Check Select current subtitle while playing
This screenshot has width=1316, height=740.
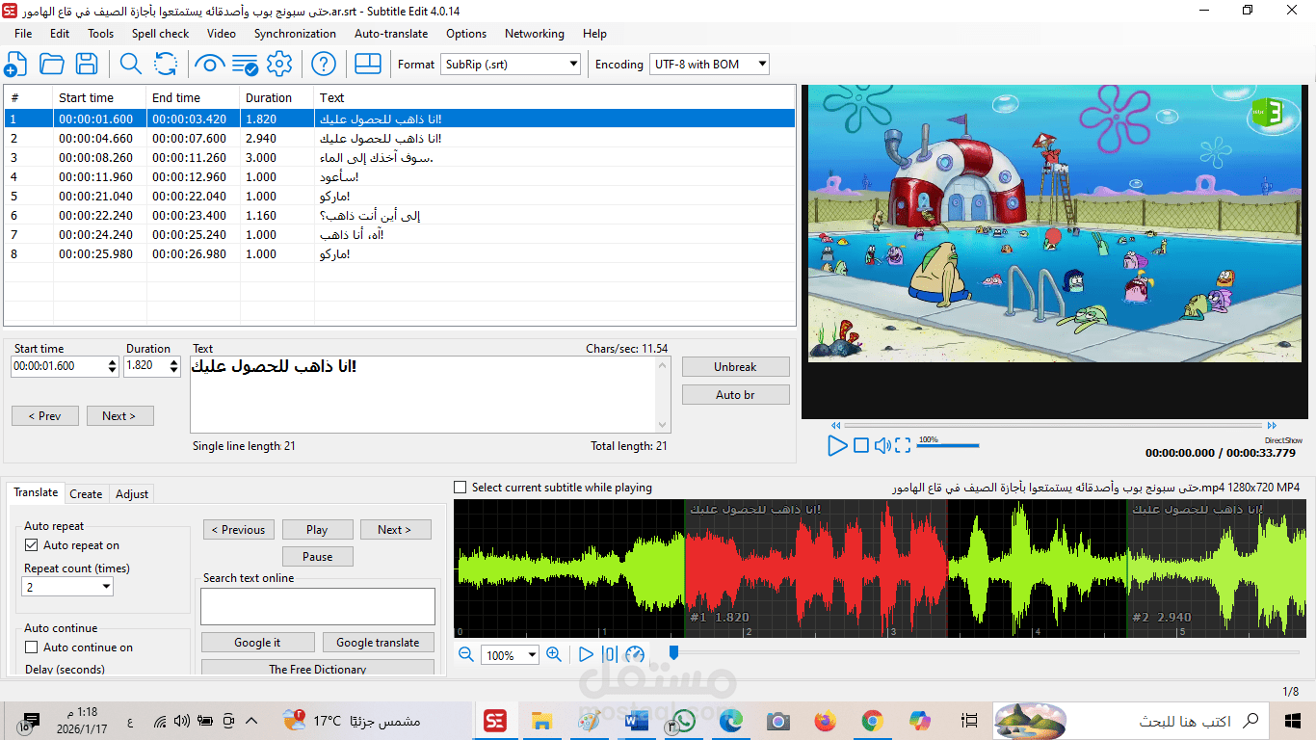tap(461, 488)
